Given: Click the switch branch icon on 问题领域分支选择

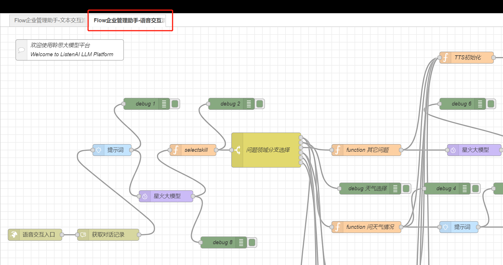Looking at the screenshot, I should click(x=238, y=150).
